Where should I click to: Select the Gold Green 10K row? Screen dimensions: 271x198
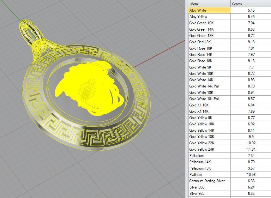pos(230,23)
